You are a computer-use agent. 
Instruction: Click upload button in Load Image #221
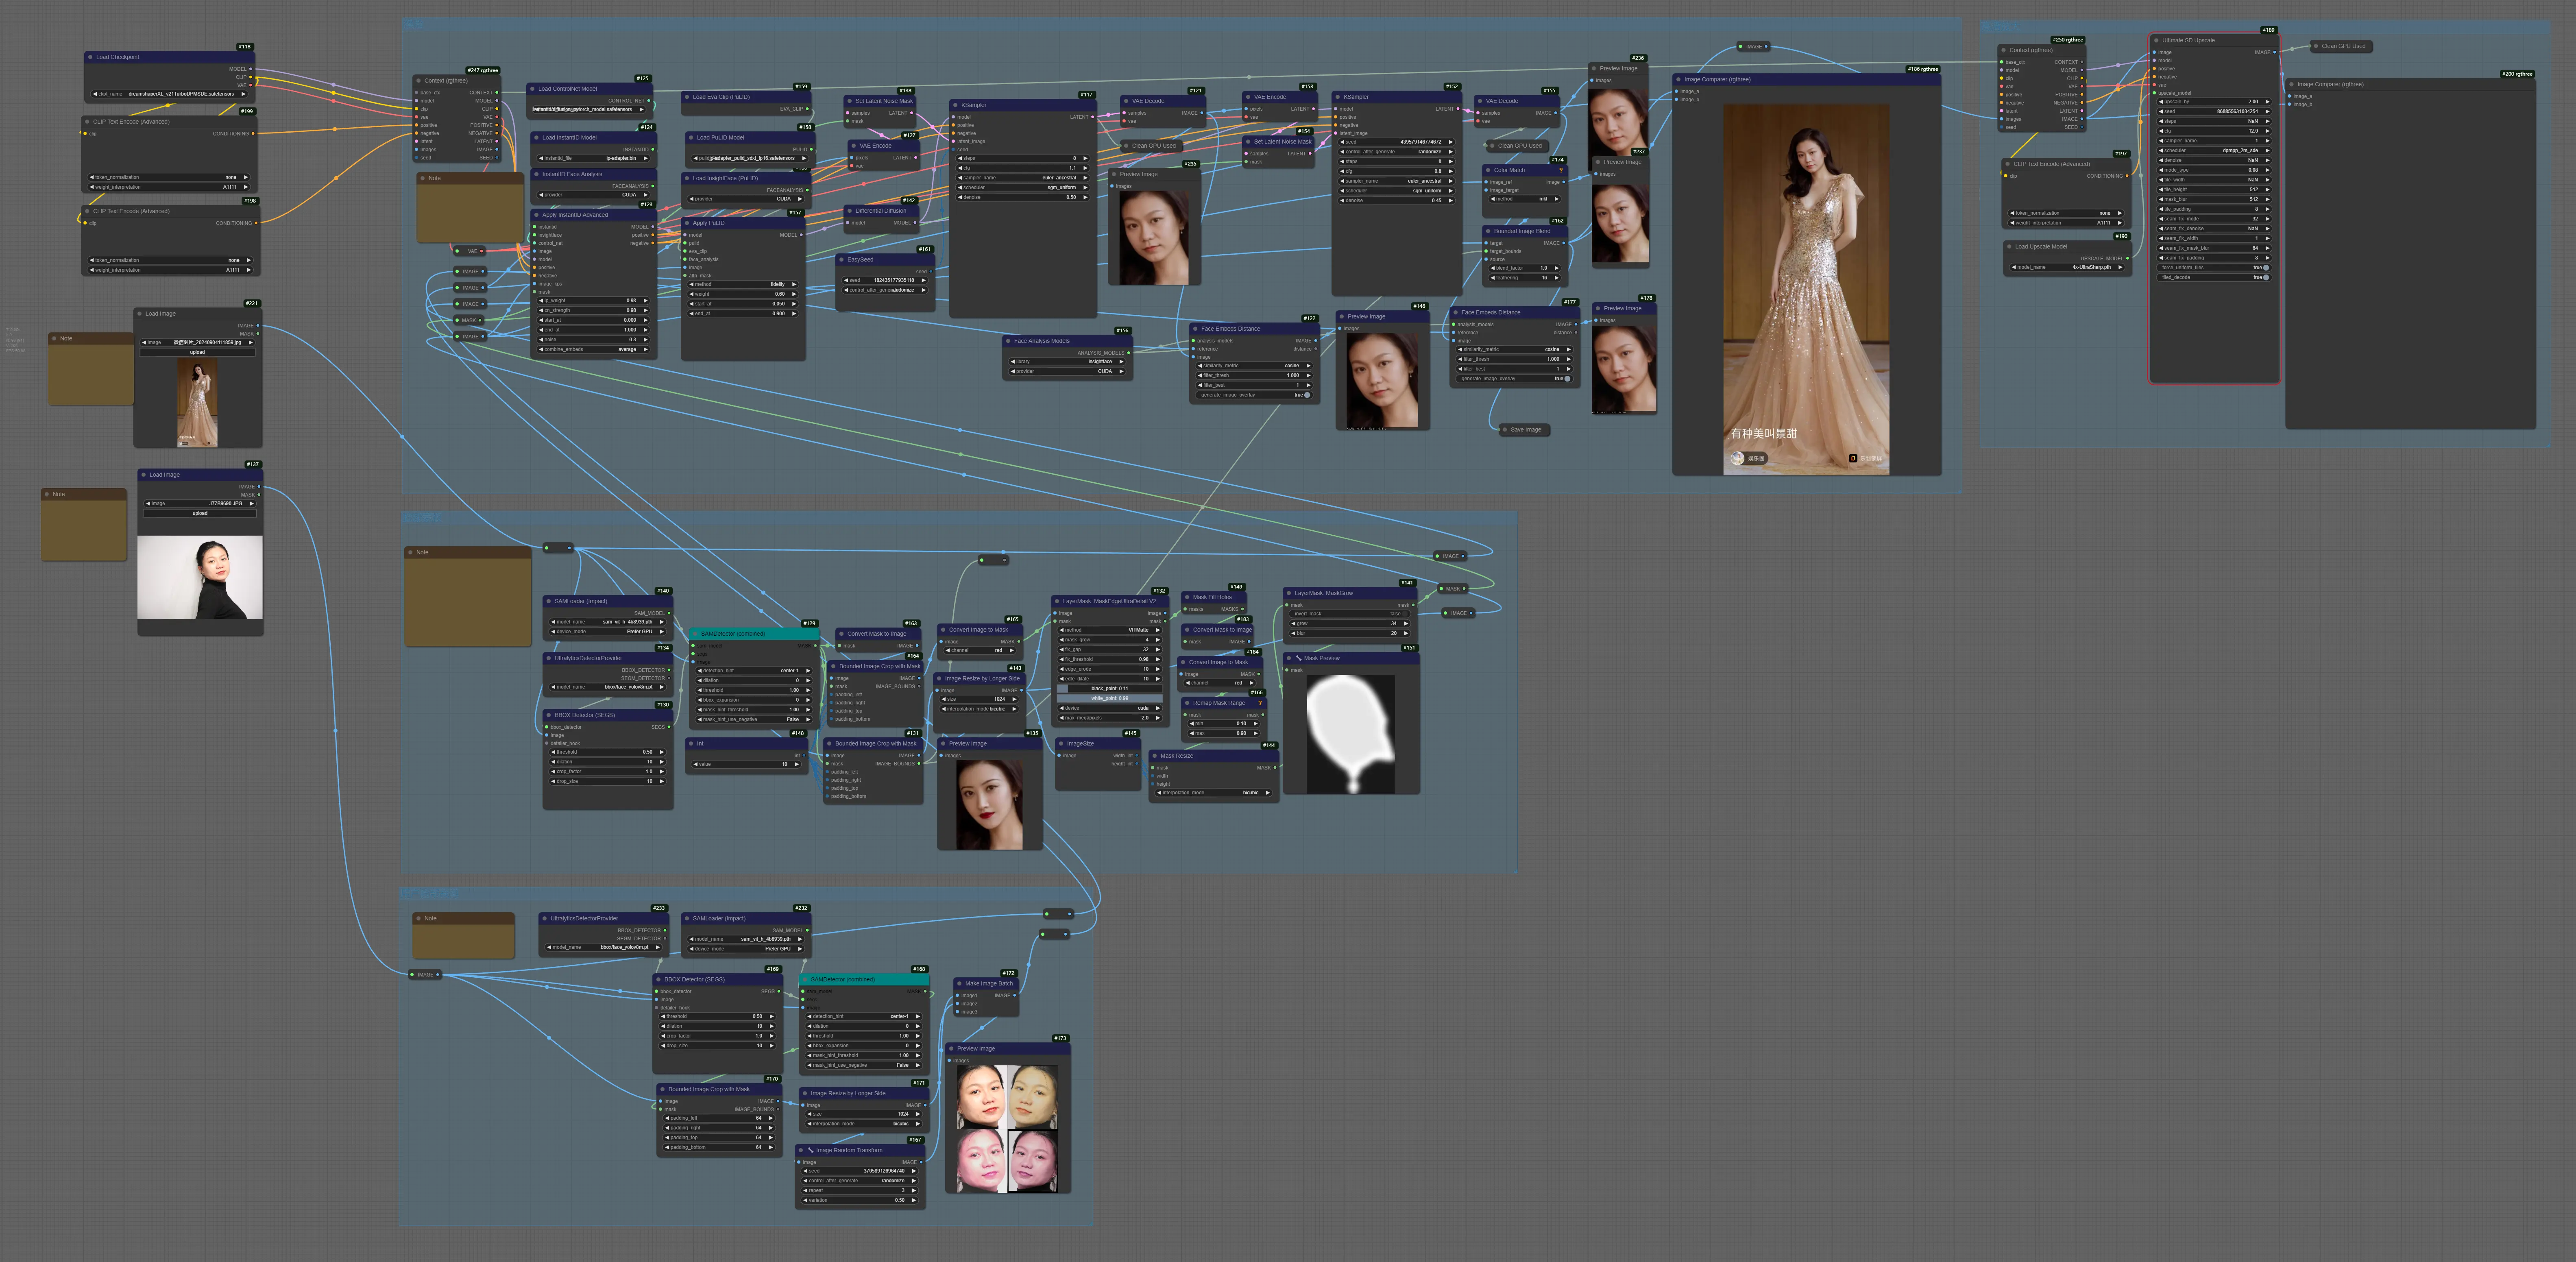(x=198, y=352)
